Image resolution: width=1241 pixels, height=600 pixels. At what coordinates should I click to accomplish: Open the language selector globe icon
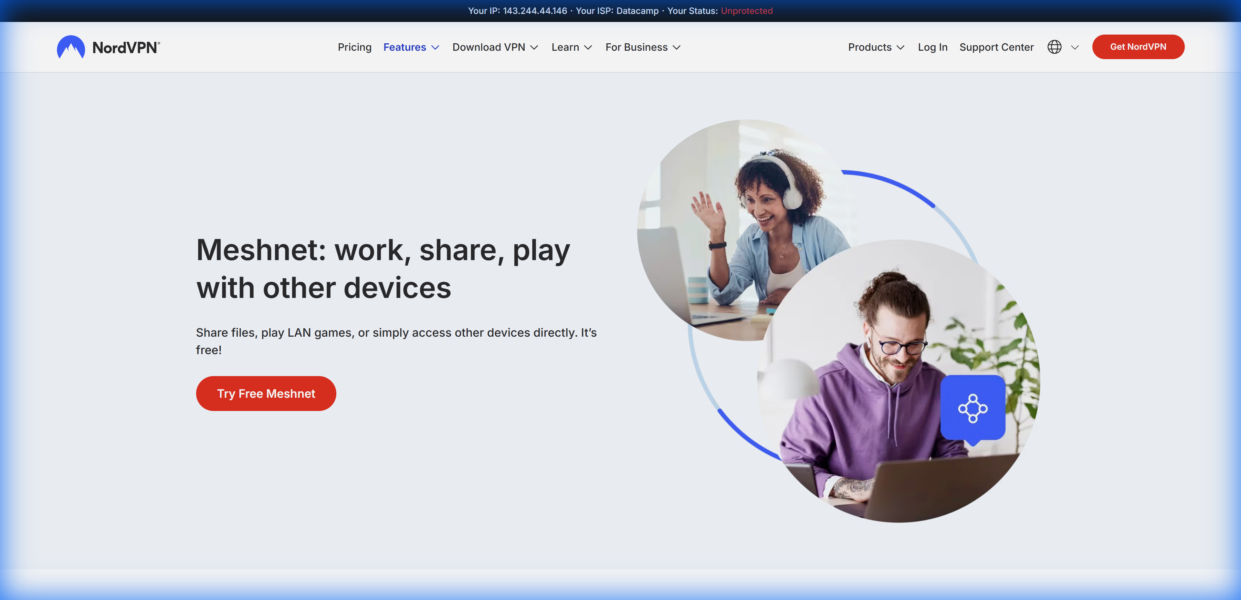1055,47
